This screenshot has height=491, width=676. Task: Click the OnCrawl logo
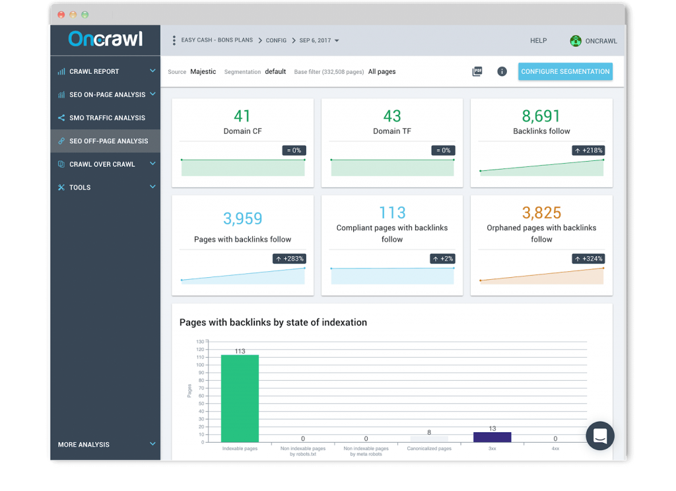pos(106,40)
